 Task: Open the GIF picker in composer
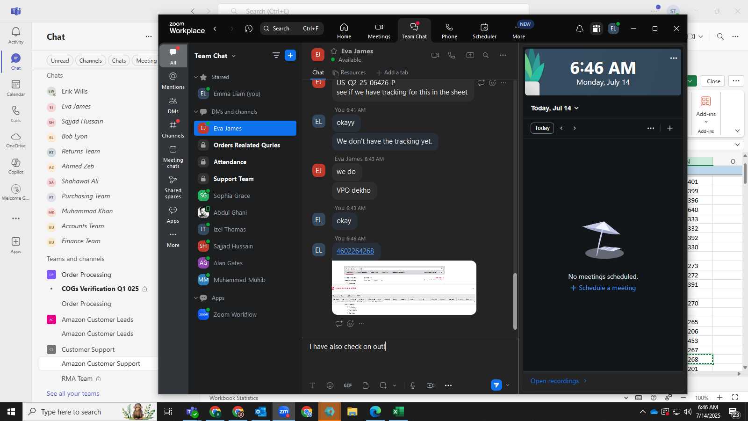348,385
